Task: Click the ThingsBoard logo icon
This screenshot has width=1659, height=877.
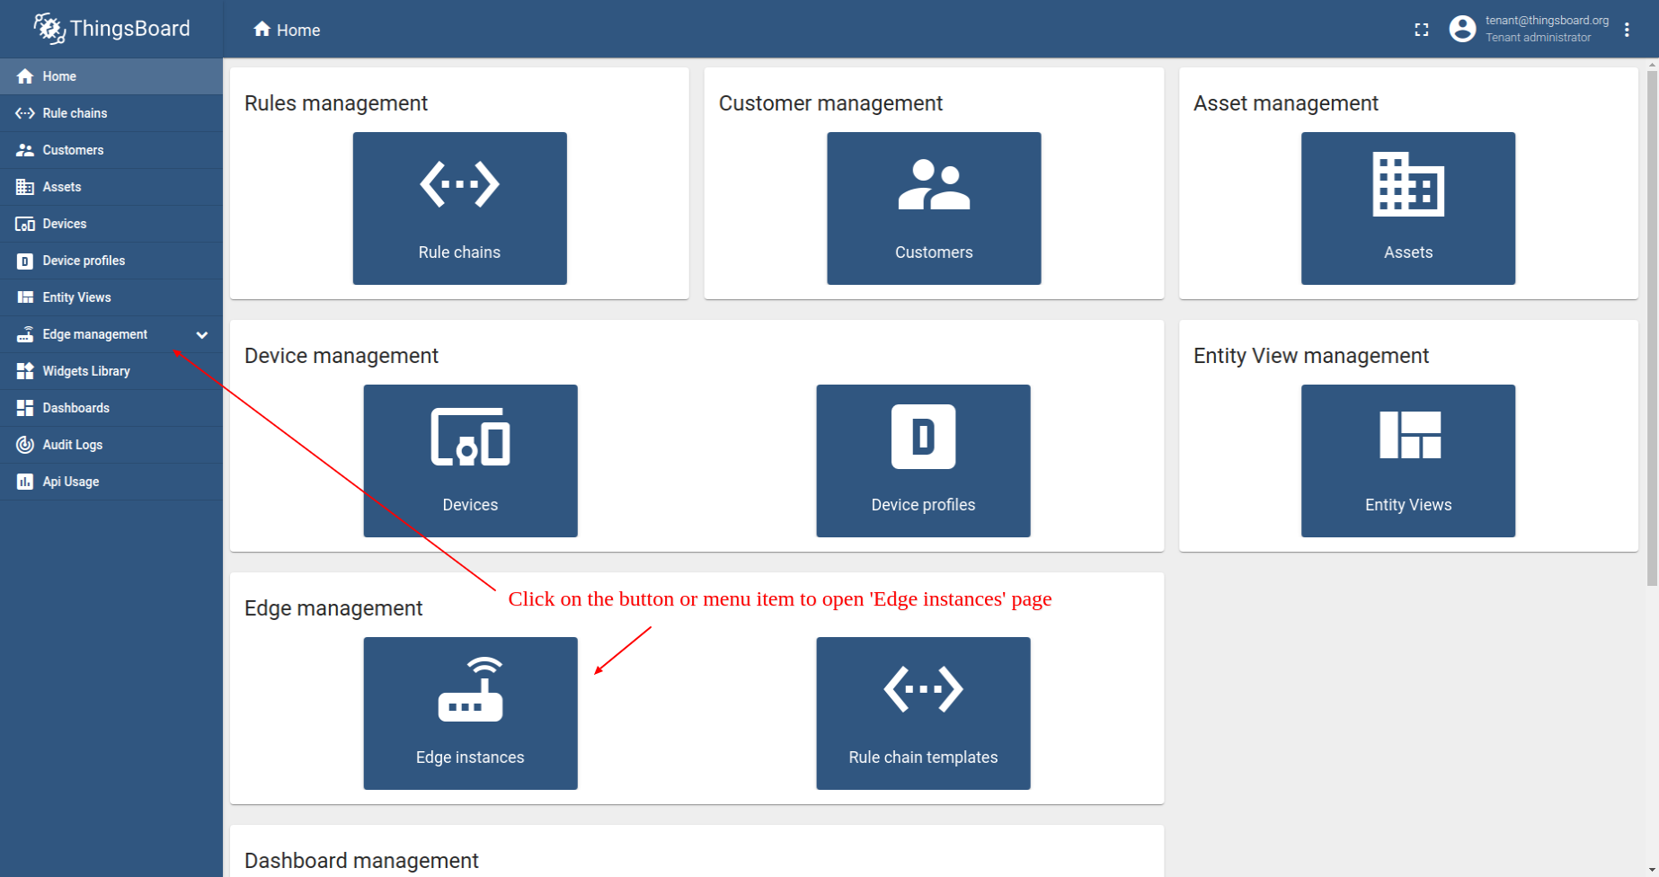Action: (x=49, y=29)
